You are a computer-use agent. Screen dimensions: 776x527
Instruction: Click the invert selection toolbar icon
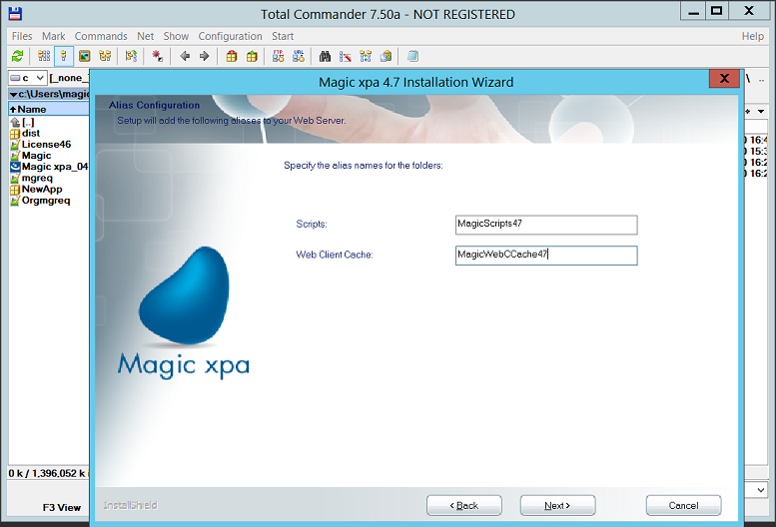click(131, 56)
